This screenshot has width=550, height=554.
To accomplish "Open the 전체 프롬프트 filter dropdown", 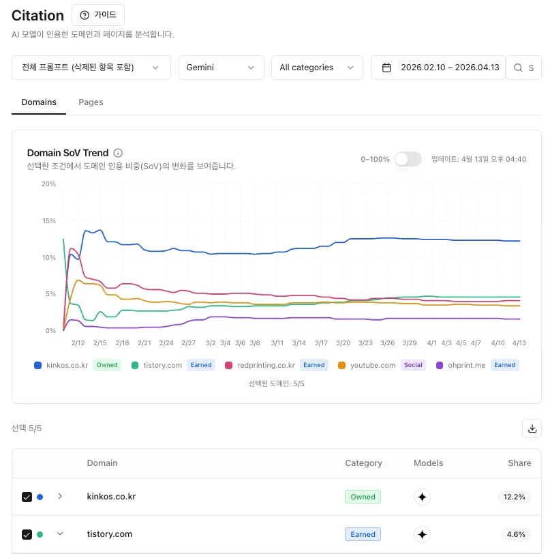I will [x=91, y=68].
